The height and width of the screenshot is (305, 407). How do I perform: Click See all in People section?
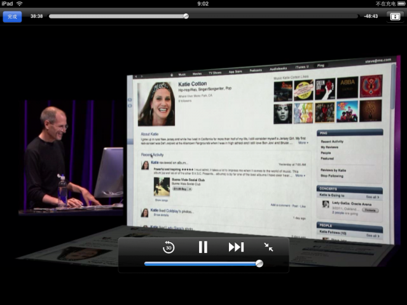pos(373,236)
